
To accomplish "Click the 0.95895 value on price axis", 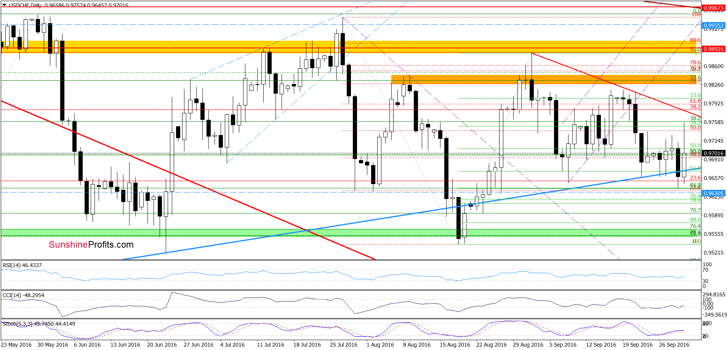I will (x=713, y=215).
